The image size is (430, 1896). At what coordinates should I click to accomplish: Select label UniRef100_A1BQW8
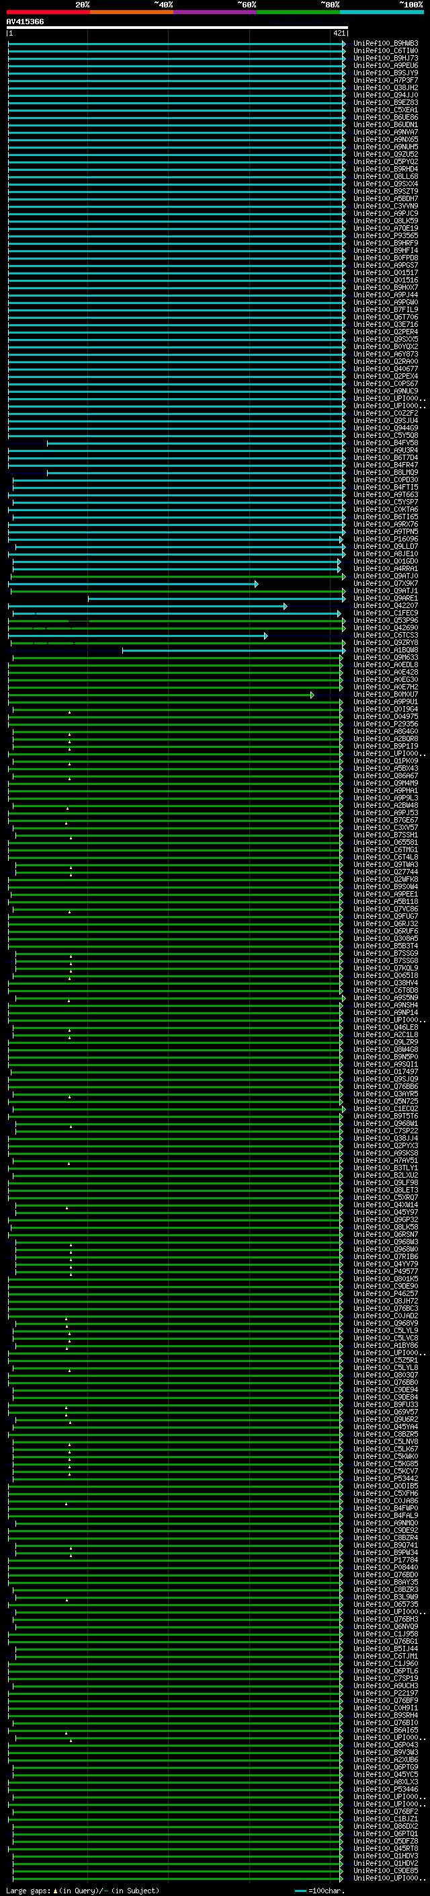386,650
